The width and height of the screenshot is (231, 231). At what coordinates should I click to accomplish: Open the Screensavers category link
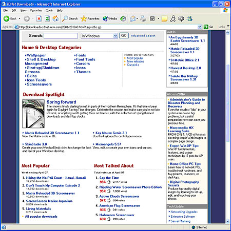[x=39, y=84]
